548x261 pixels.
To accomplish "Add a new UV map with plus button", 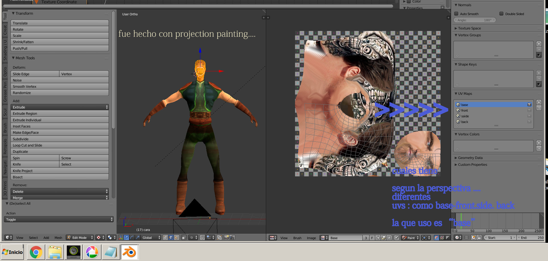I will pos(539,102).
